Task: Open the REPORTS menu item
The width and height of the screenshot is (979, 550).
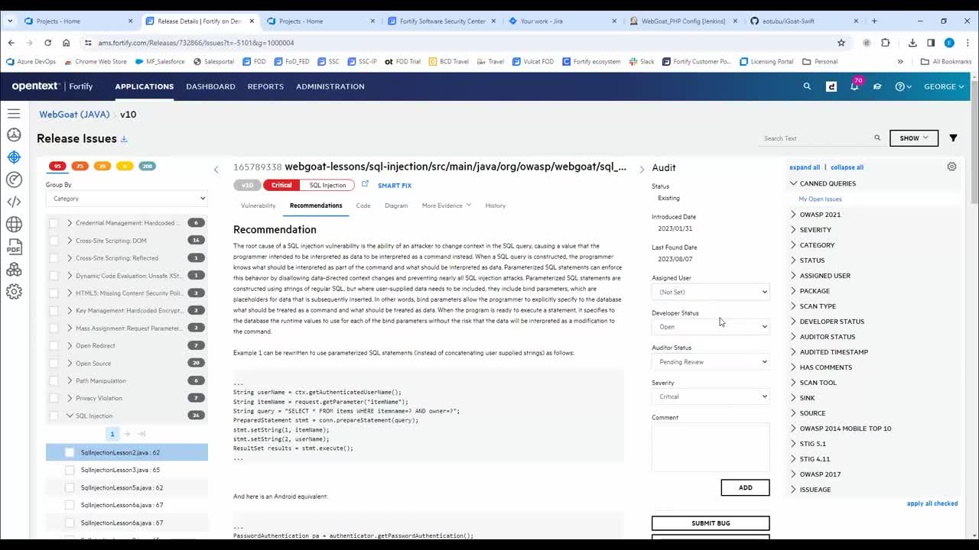Action: point(265,86)
